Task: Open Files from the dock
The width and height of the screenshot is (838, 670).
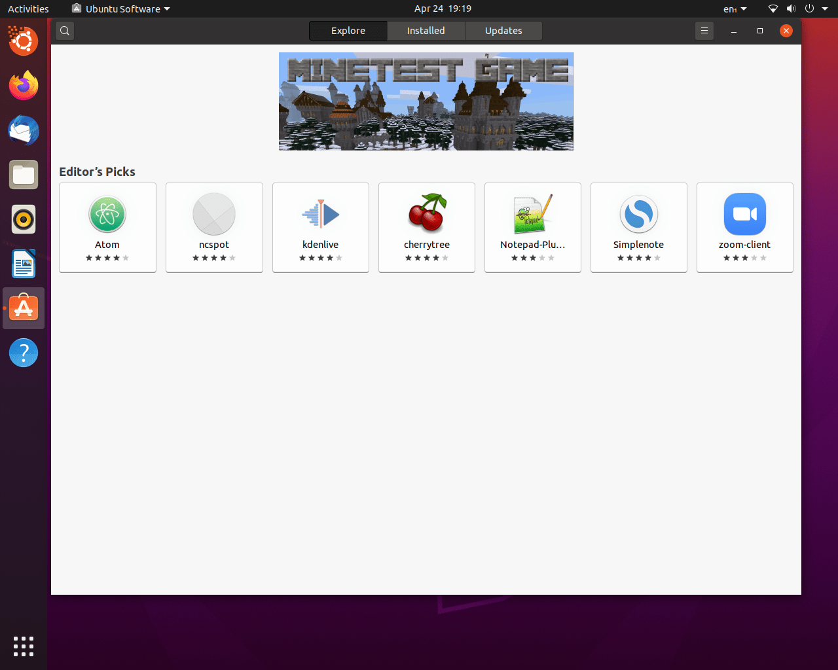Action: click(24, 175)
